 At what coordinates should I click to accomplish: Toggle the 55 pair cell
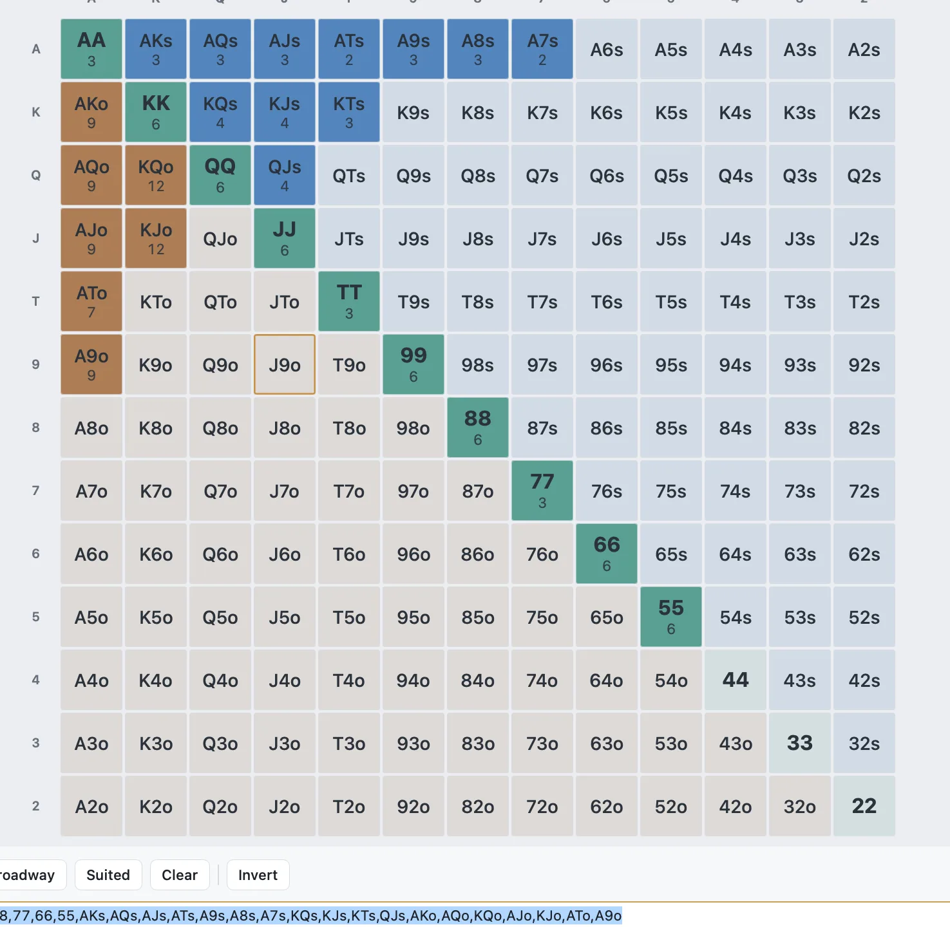coord(671,617)
